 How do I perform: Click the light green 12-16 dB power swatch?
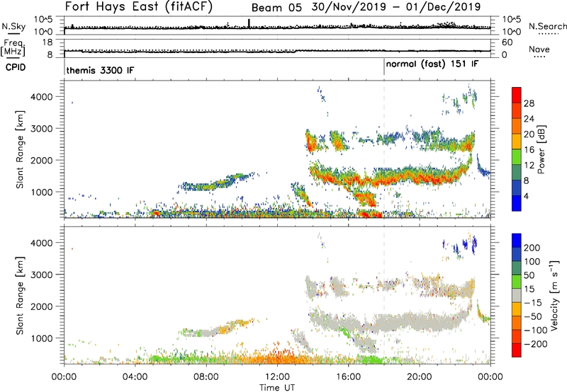[x=517, y=156]
